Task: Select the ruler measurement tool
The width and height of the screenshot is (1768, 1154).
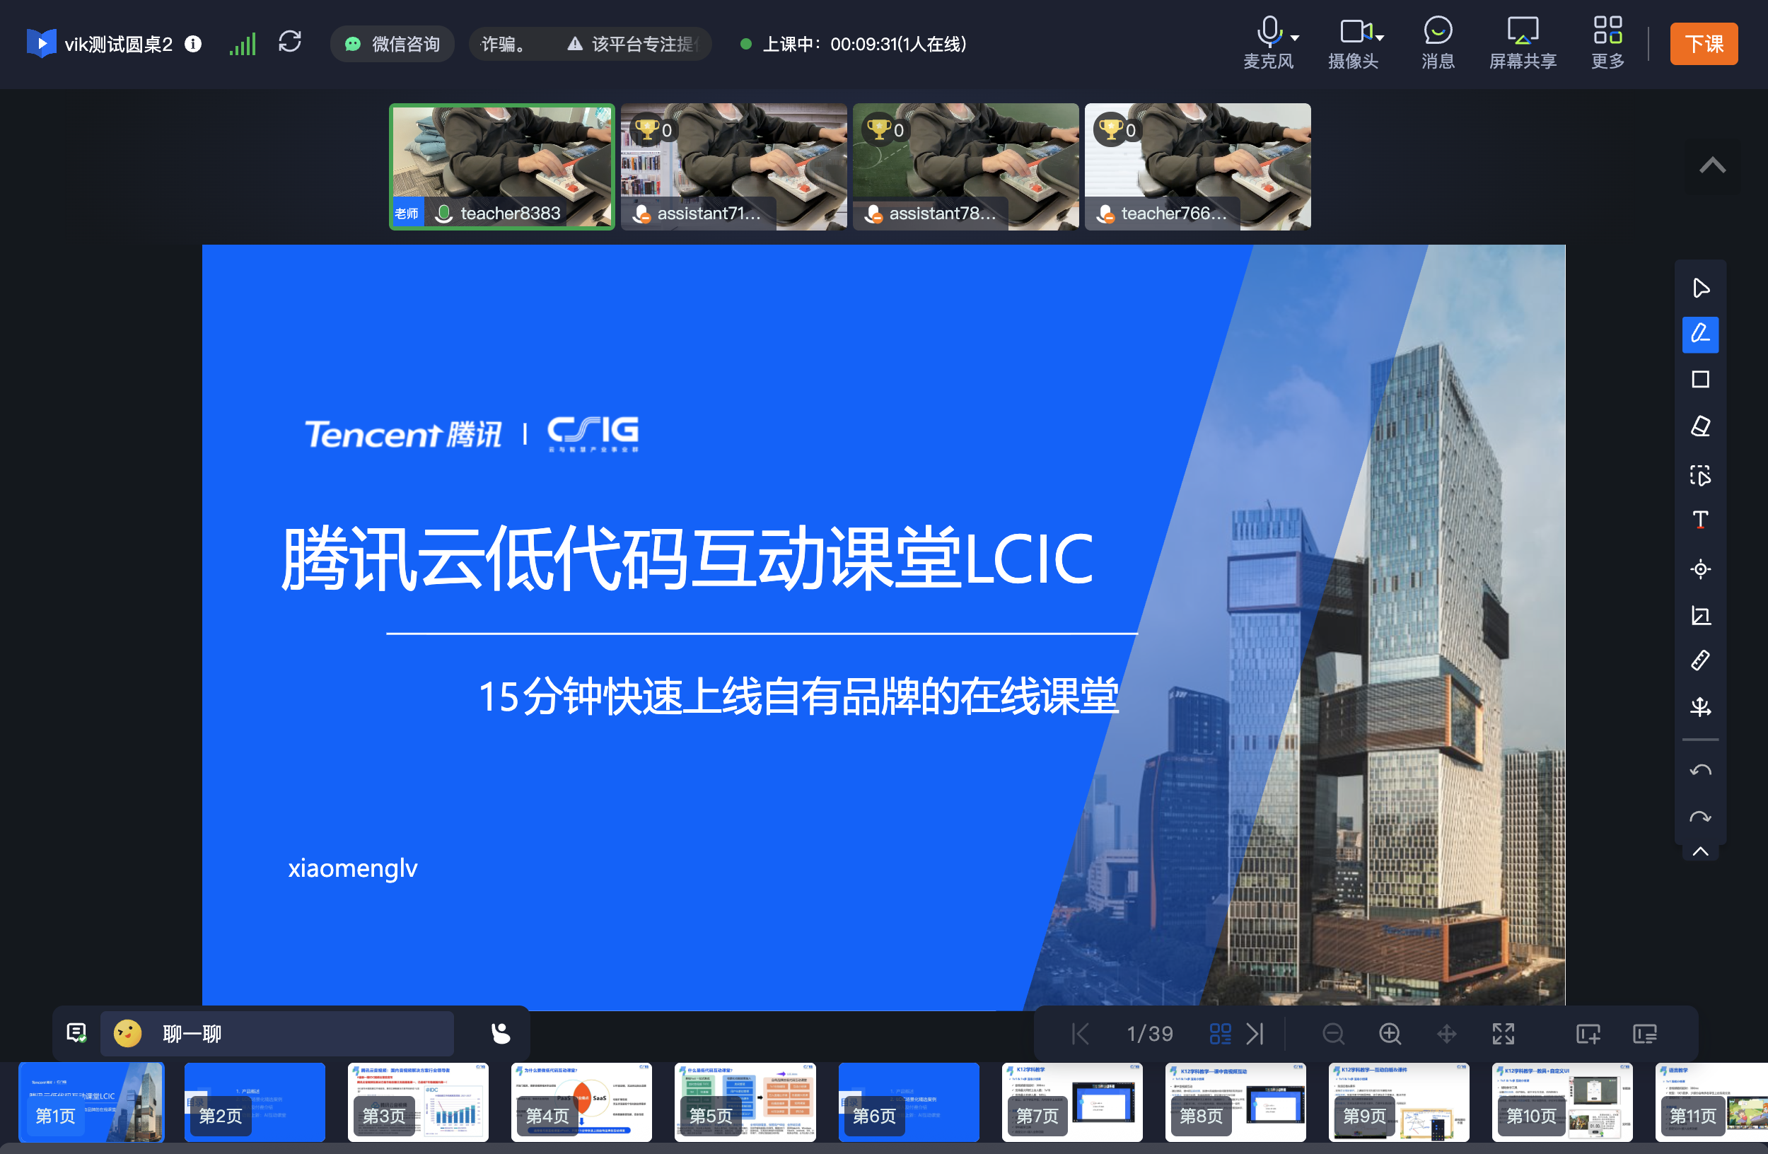Action: [1701, 660]
